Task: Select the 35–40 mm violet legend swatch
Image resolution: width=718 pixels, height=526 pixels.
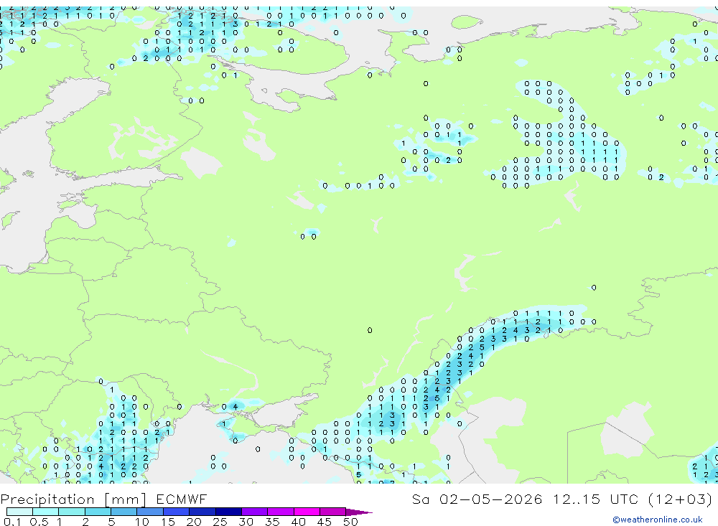Action: 280,512
